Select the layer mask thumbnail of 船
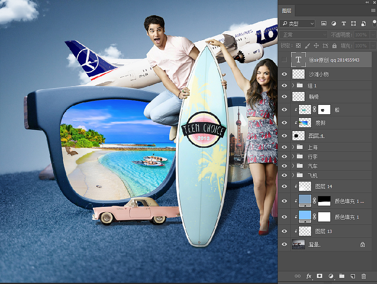The height and width of the screenshot is (284, 377). click(x=324, y=110)
